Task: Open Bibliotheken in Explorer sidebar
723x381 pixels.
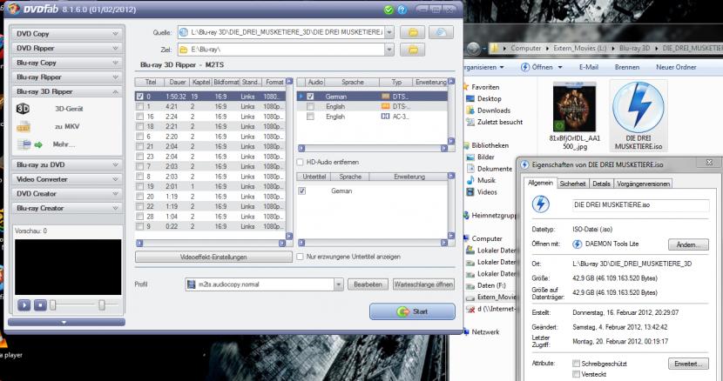Action: (490, 145)
